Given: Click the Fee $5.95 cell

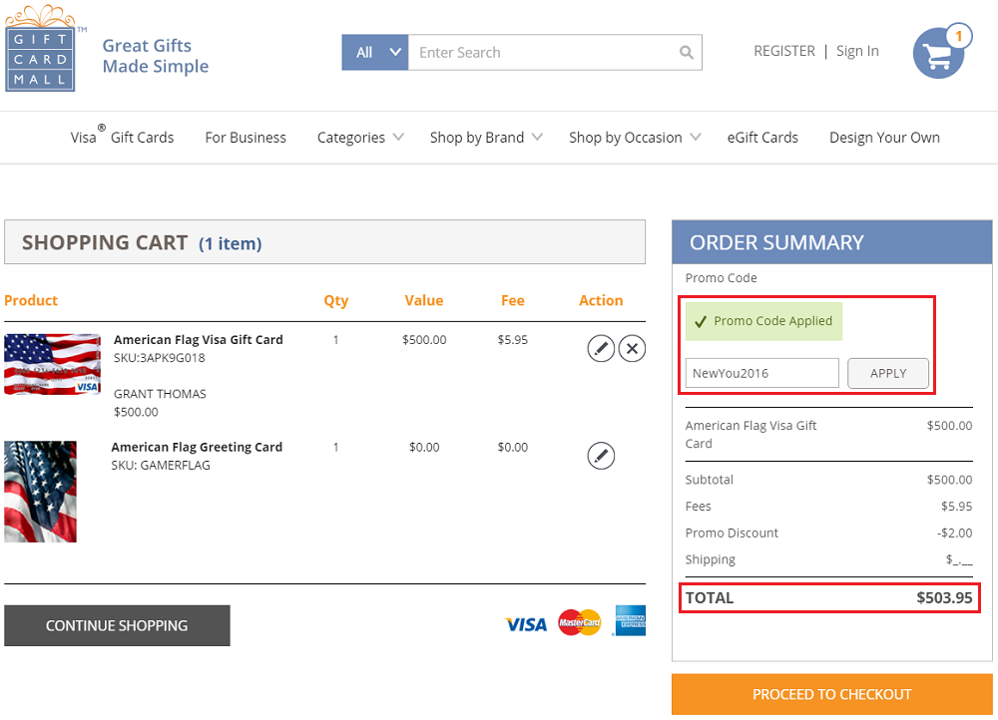Looking at the screenshot, I should [x=512, y=340].
